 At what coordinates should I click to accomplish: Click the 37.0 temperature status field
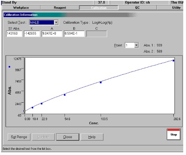[102, 2]
